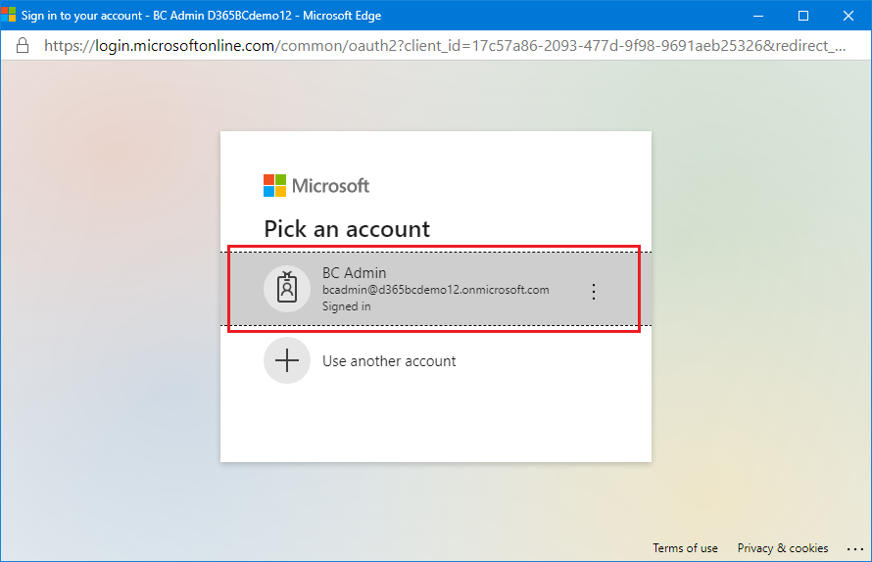Click the Microsoft four-square logo on card
This screenshot has height=562, width=872.
click(x=274, y=186)
